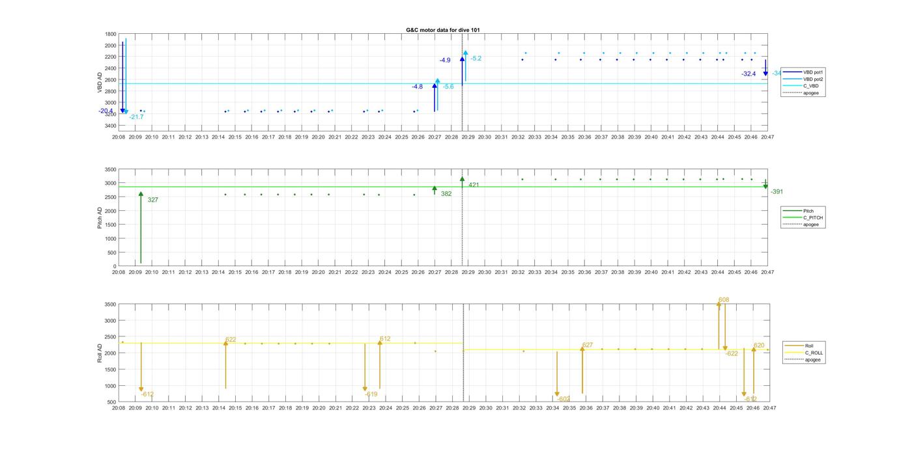Select the "C_PITCH" legend entry

click(803, 218)
